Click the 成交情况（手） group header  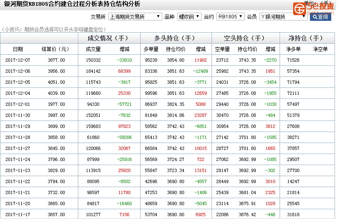pos(109,38)
